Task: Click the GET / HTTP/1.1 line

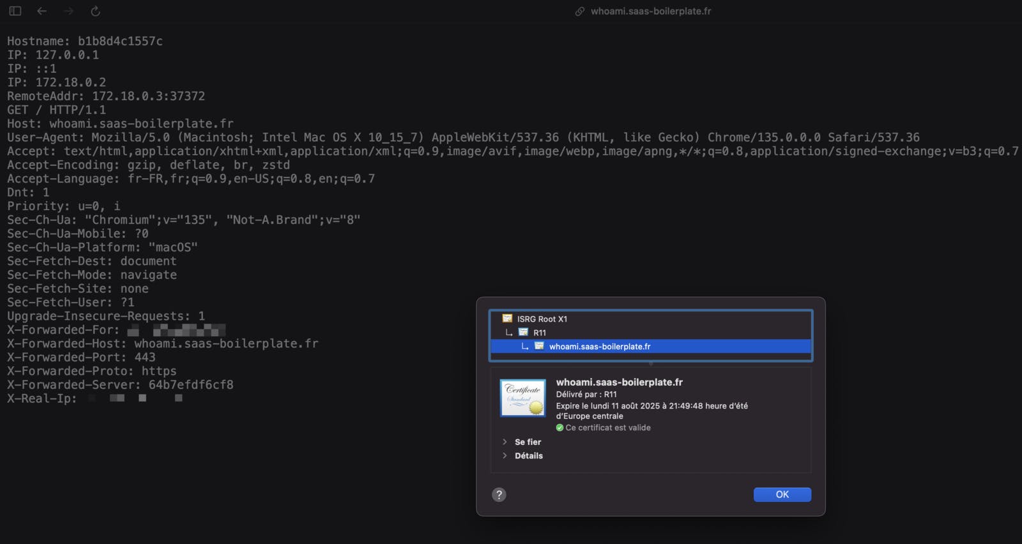Action: point(56,110)
